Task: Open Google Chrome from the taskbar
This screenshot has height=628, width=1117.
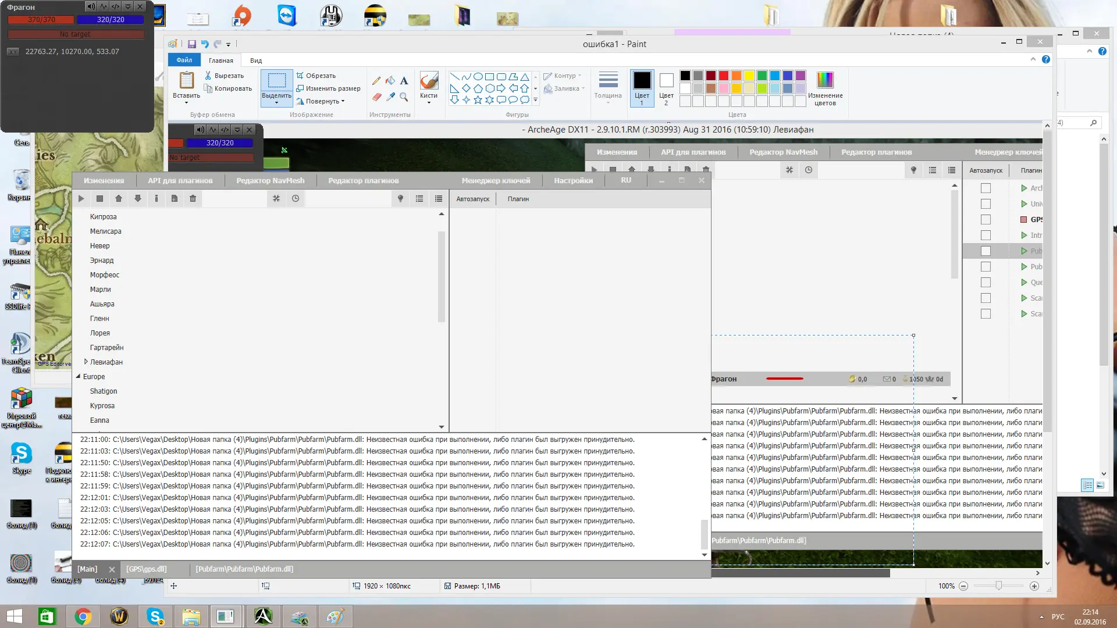Action: point(83,616)
